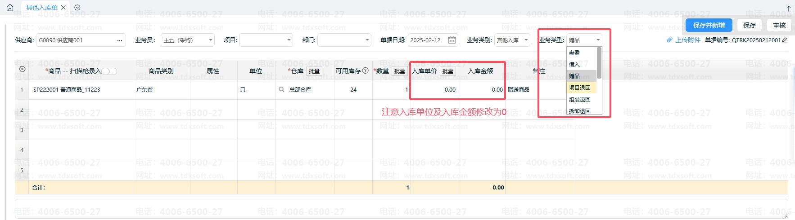The width and height of the screenshot is (795, 220).
Task: Expand the 项目 dropdown
Action: 289,40
